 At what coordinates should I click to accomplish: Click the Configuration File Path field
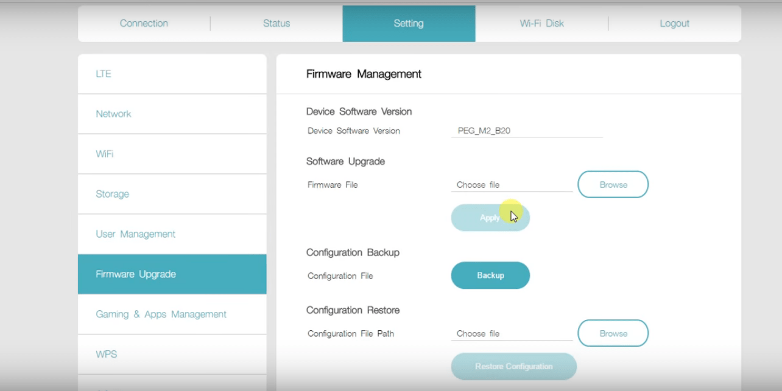coord(512,334)
